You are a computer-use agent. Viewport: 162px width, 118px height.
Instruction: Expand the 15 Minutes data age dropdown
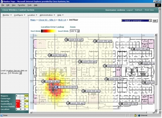pos(15,73)
